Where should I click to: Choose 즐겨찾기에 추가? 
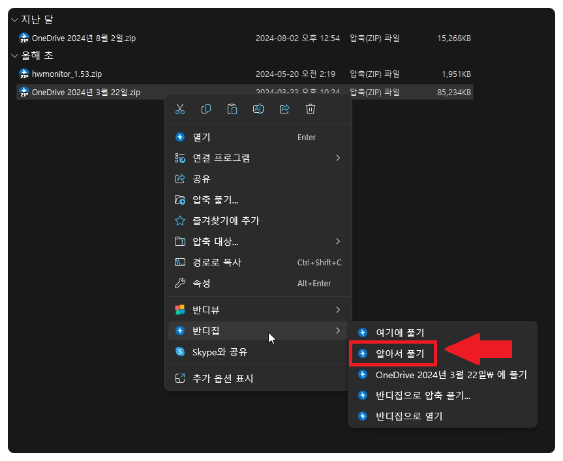258,220
